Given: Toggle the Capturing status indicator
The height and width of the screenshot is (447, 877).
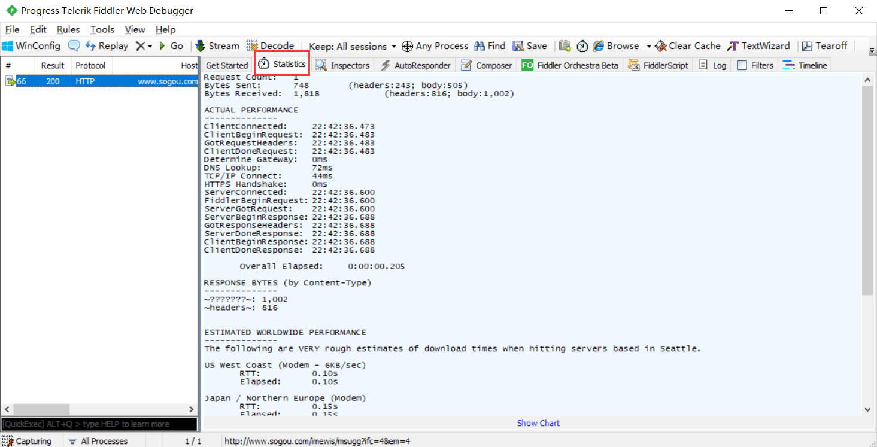Looking at the screenshot, I should point(27,441).
